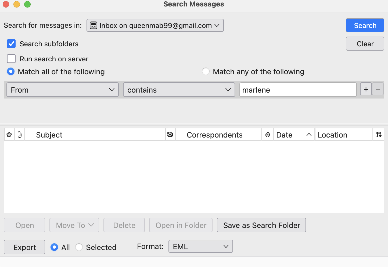Remove the search rule with minus button
This screenshot has width=388, height=267.
click(378, 89)
